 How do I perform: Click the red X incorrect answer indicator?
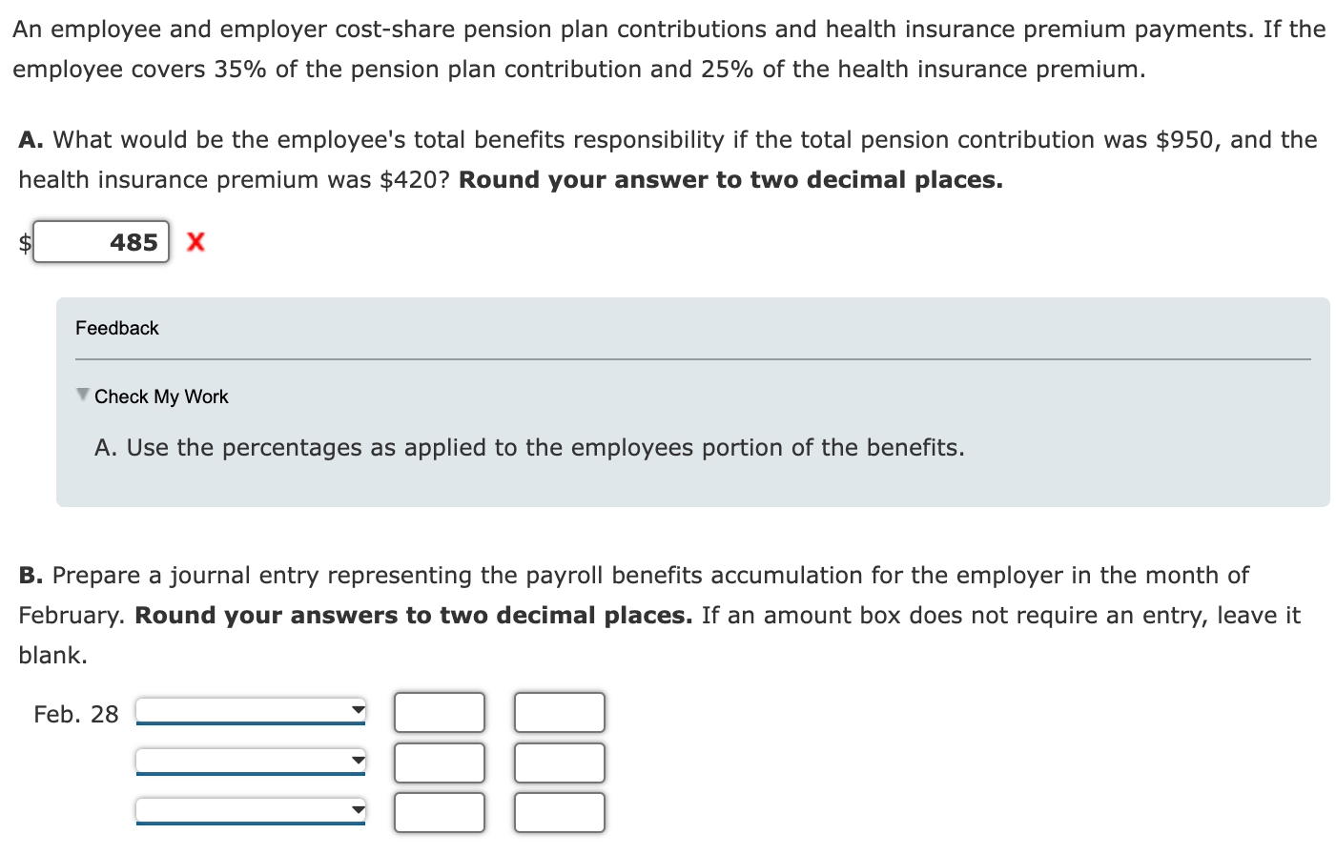click(195, 242)
